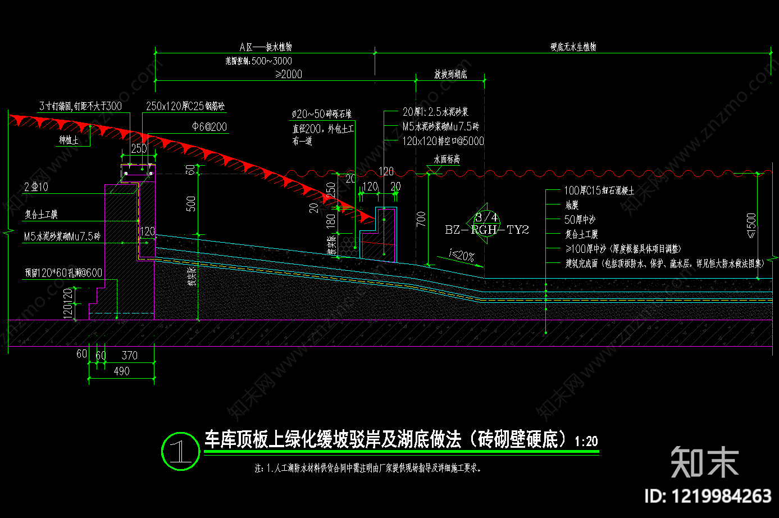The width and height of the screenshot is (779, 518).
Task: Click the '范围控制:500~3000' range note
Action: [259, 61]
